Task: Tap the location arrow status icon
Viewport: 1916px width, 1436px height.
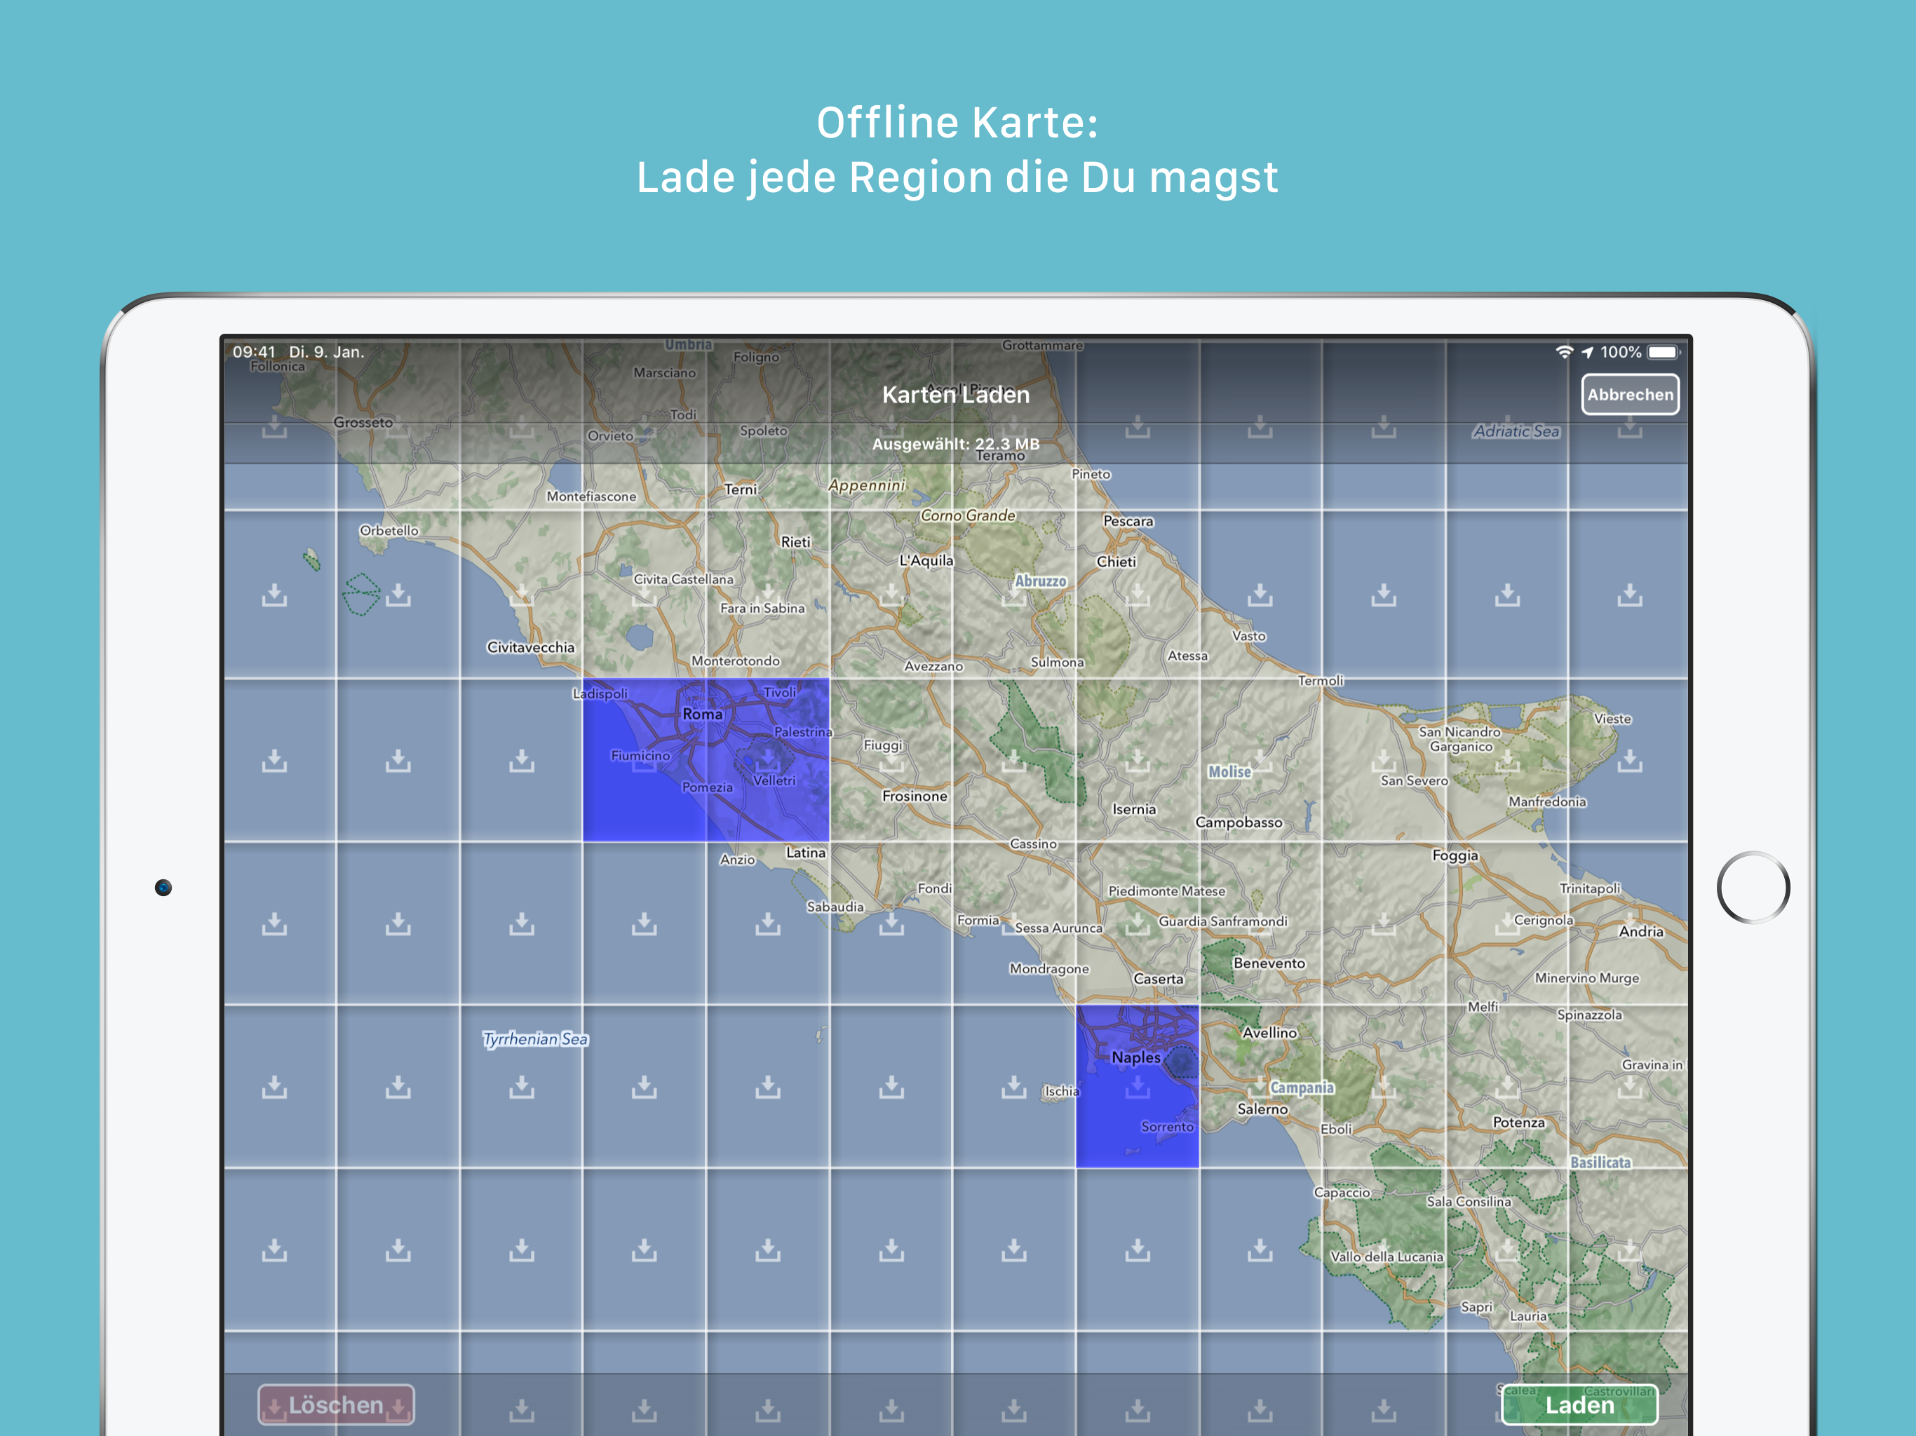Action: pos(1588,353)
